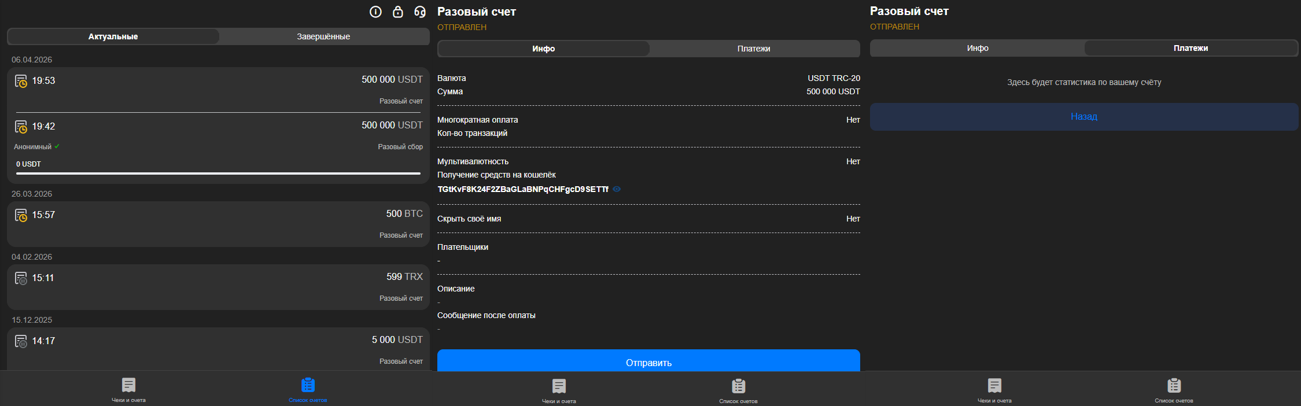Open Чеки и счета in middle panel

tap(559, 391)
